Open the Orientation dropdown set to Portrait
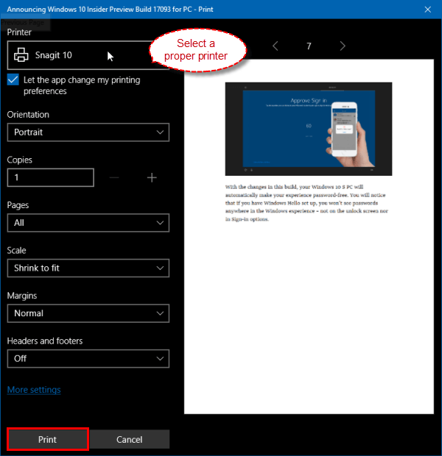 click(88, 132)
